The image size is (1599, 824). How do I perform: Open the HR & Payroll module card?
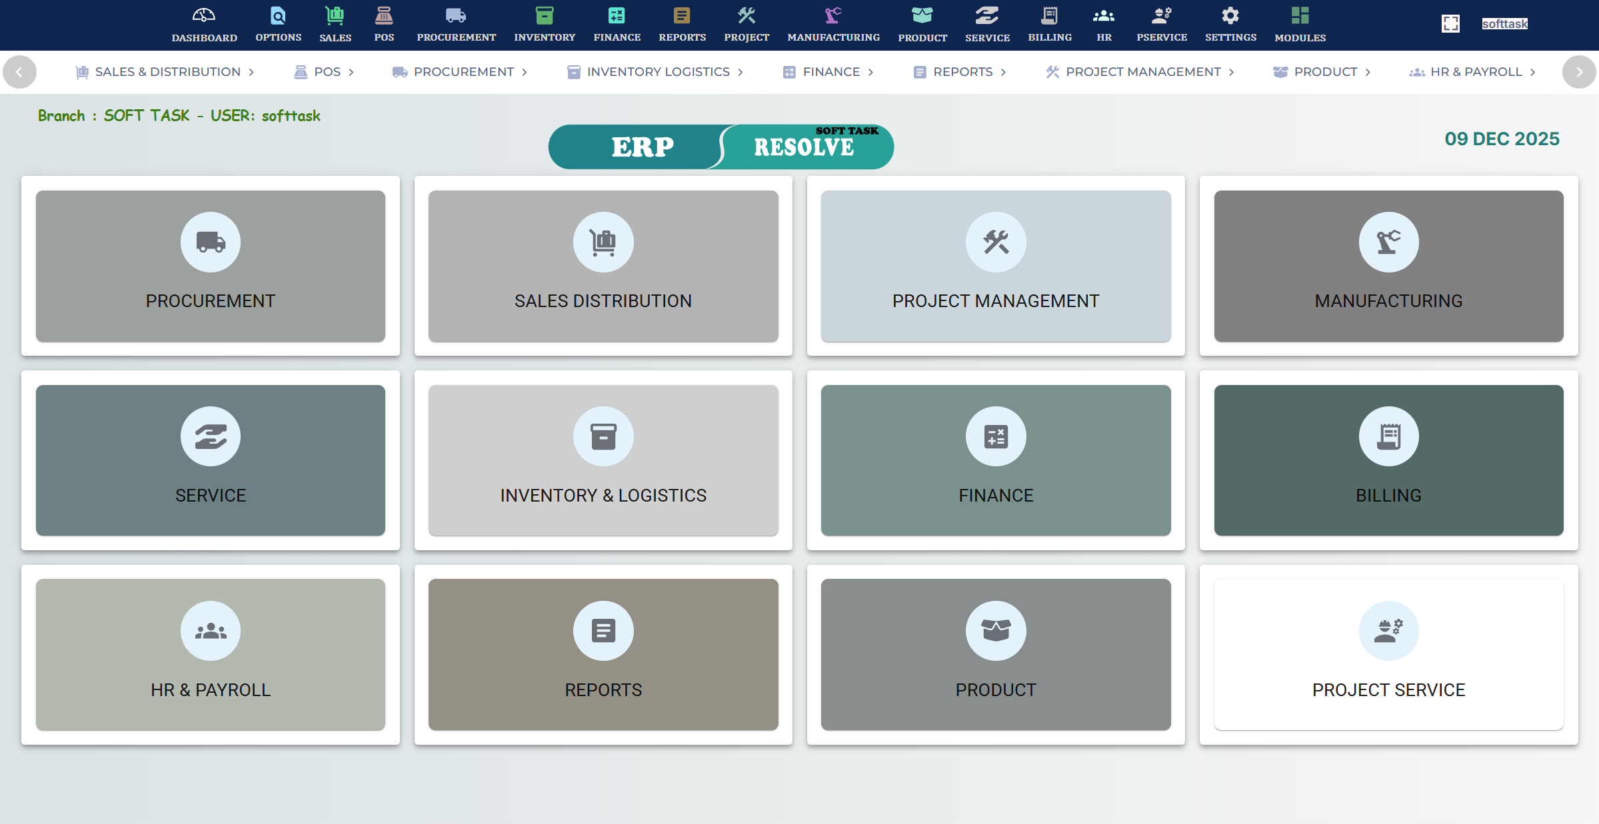tap(211, 655)
